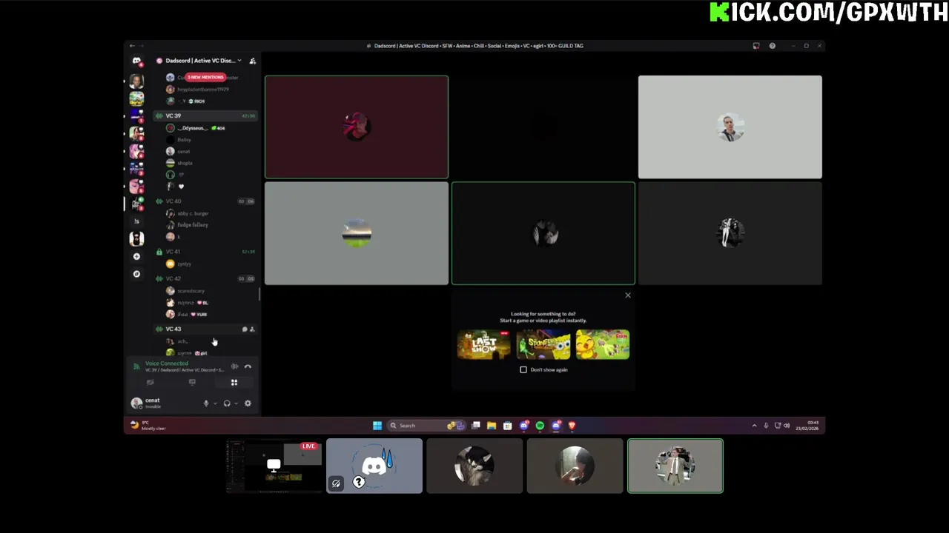Open Discord direct messages home icon
The width and height of the screenshot is (949, 533).
(136, 61)
